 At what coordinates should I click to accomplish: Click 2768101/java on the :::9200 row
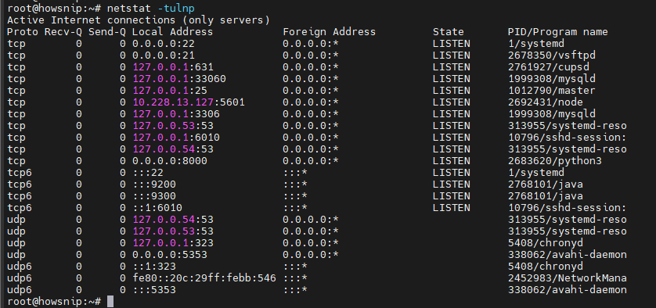545,184
